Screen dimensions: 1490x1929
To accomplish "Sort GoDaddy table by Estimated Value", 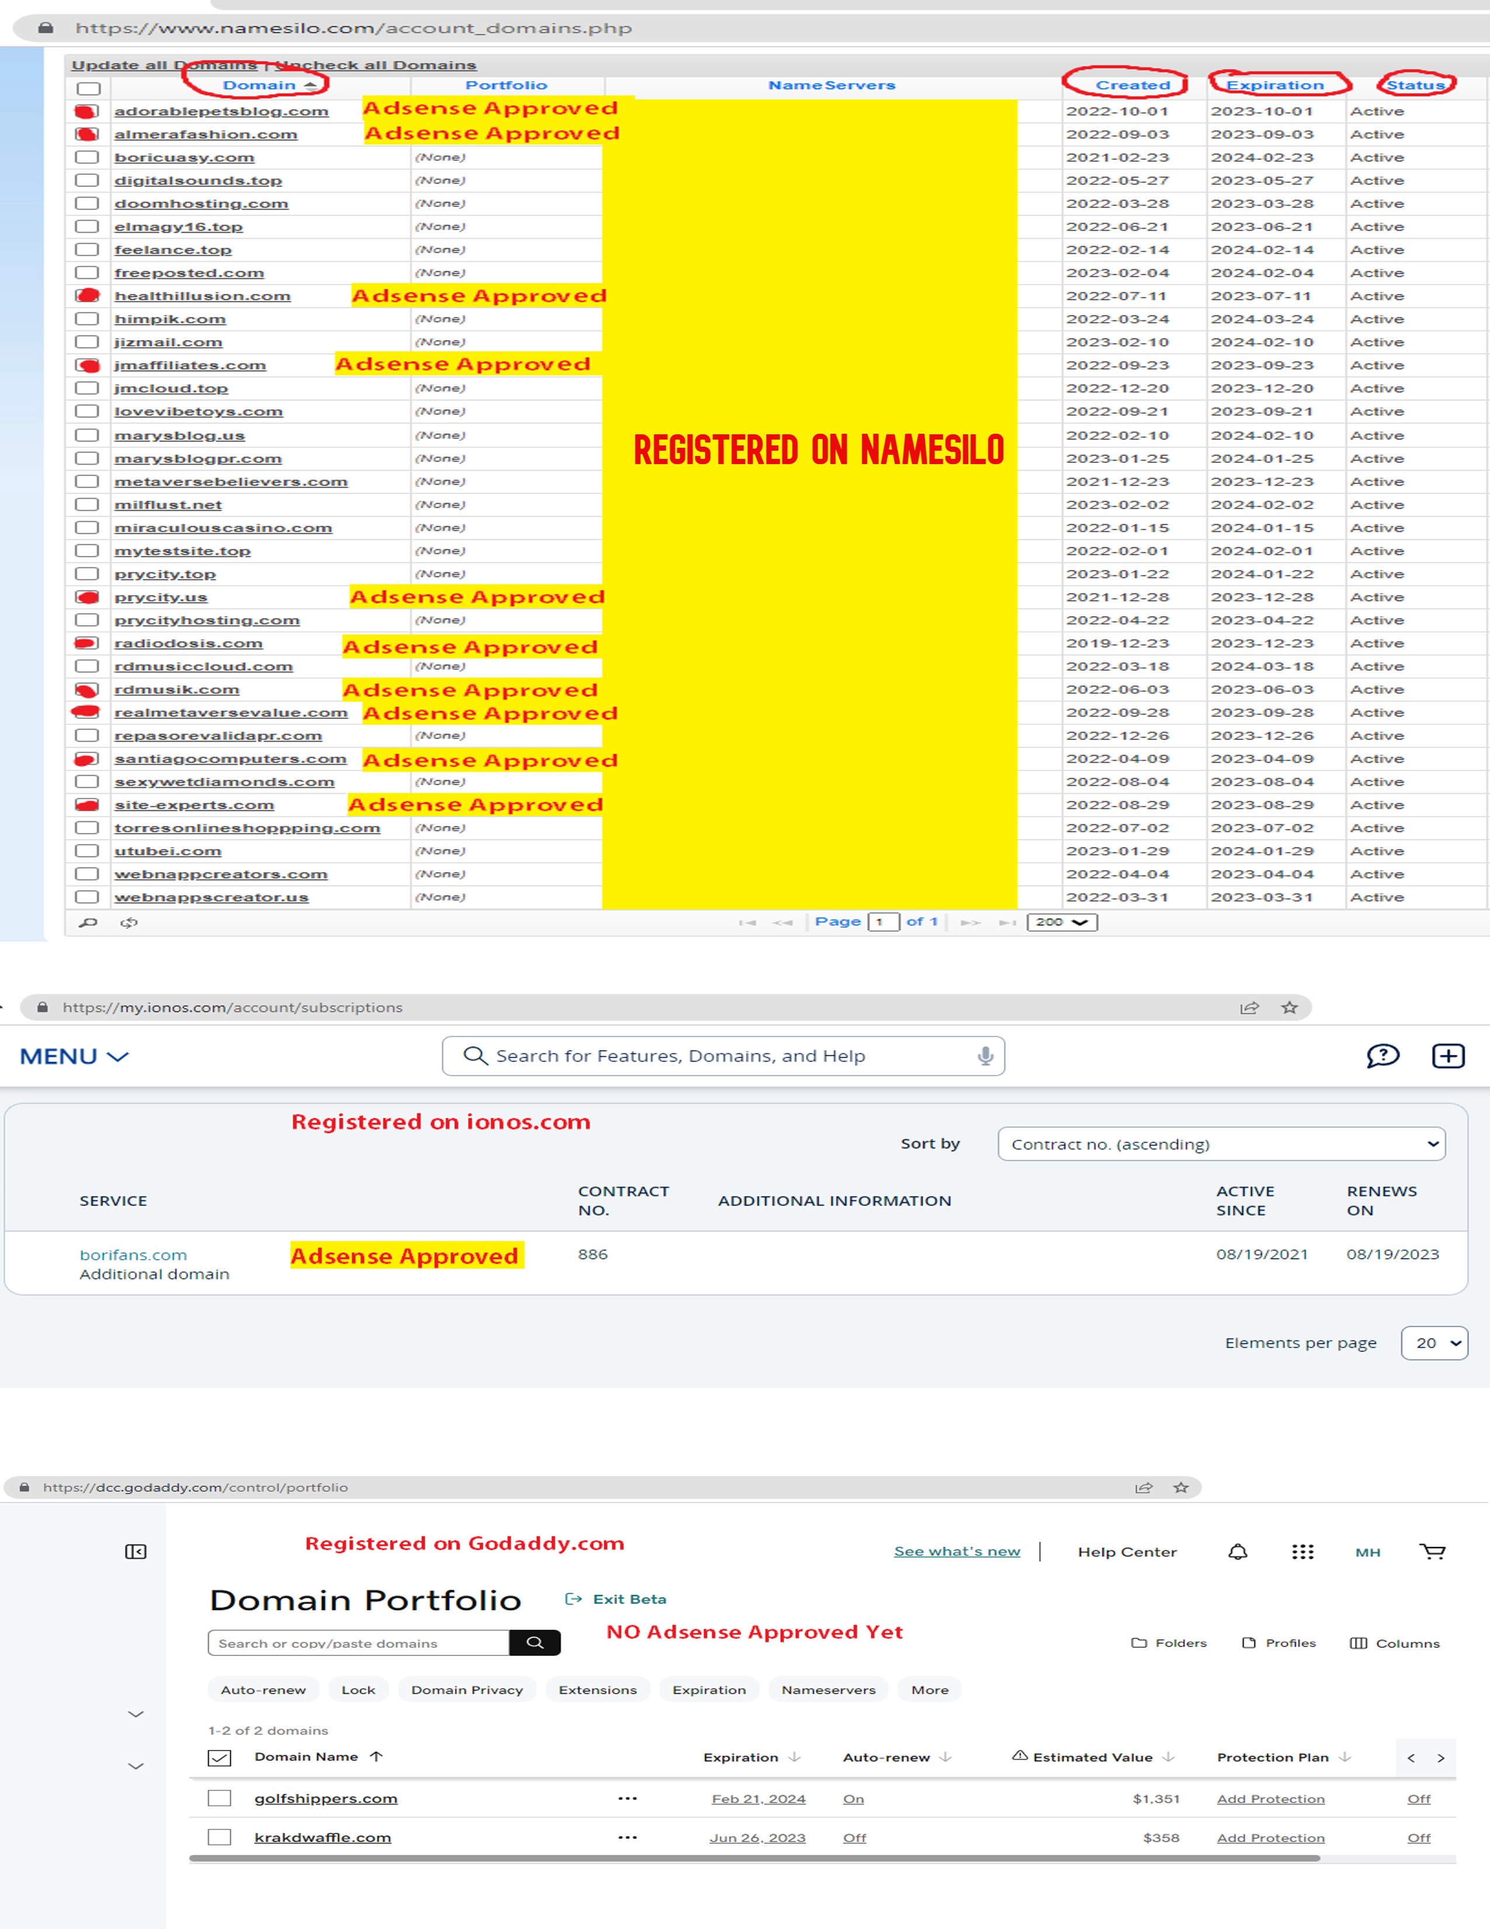I will [x=1093, y=1757].
